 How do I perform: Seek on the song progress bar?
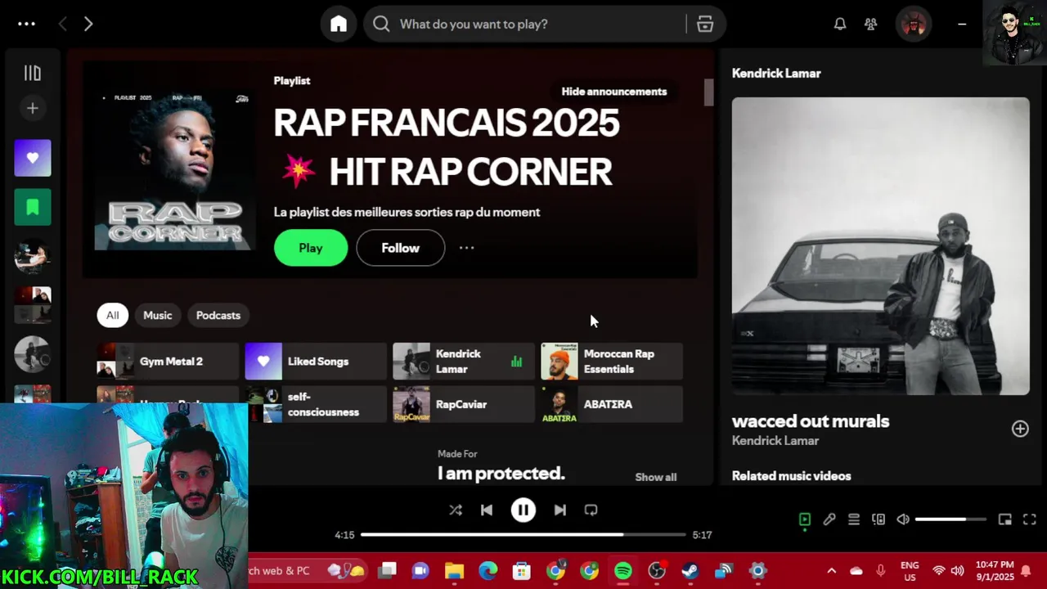(x=523, y=535)
